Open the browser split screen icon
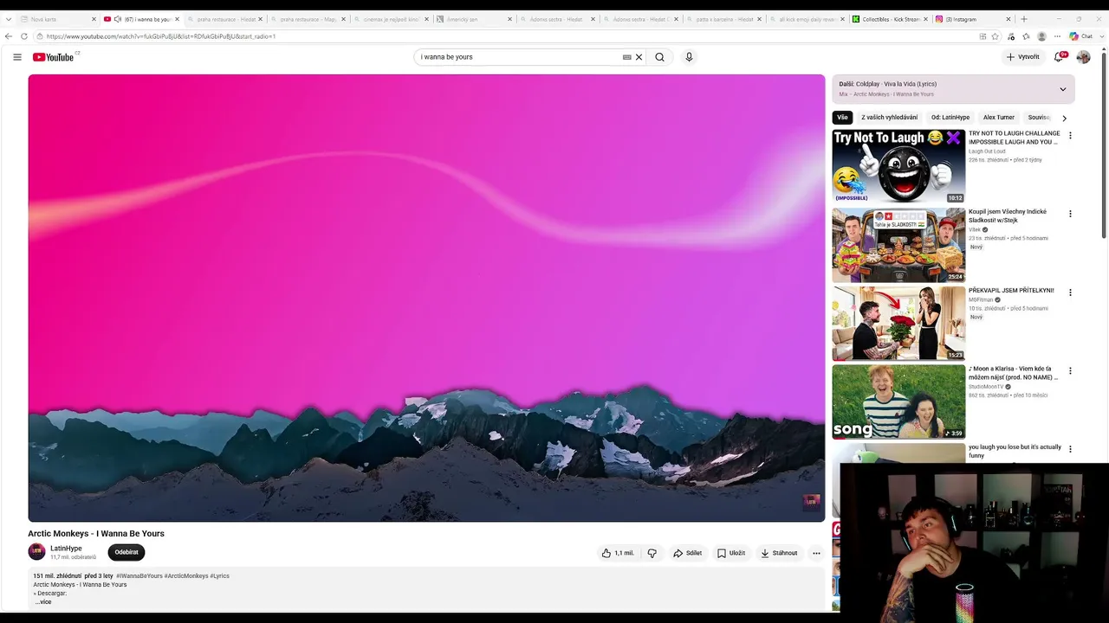The width and height of the screenshot is (1109, 623). pyautogui.click(x=983, y=36)
